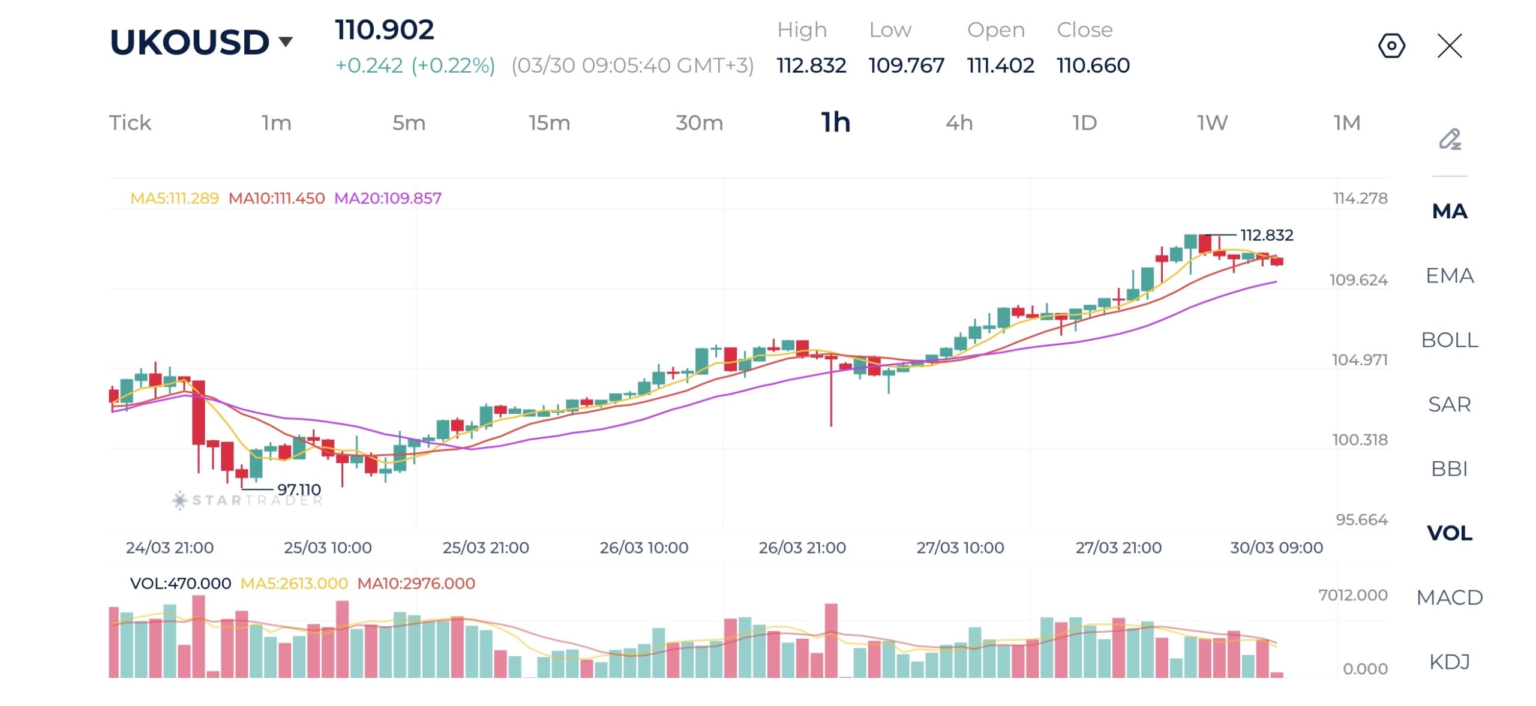This screenshot has width=1536, height=706.
Task: Enable the SAR indicator
Action: (1449, 404)
